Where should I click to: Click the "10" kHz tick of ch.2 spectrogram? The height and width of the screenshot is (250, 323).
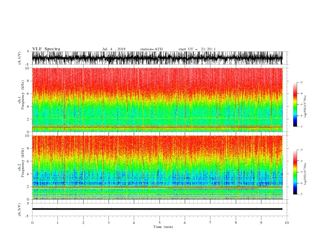point(28,136)
